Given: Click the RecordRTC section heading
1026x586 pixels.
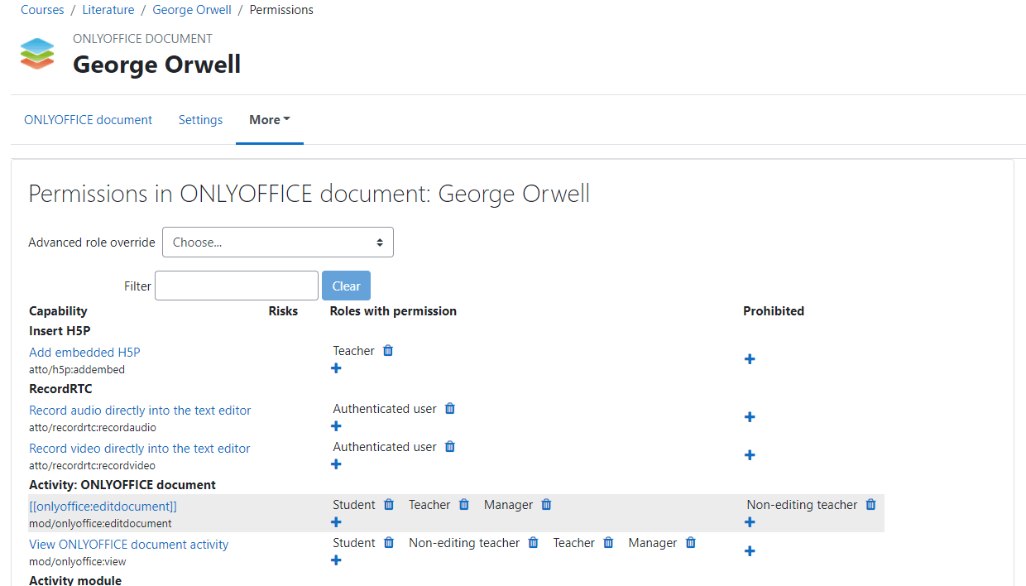Looking at the screenshot, I should pos(60,389).
